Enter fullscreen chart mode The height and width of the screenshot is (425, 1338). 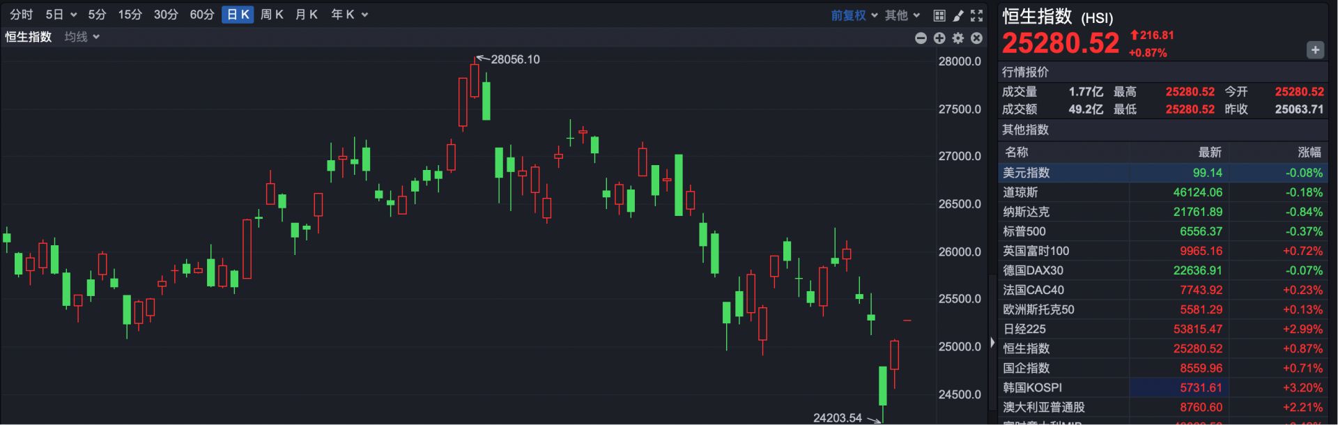pos(977,15)
